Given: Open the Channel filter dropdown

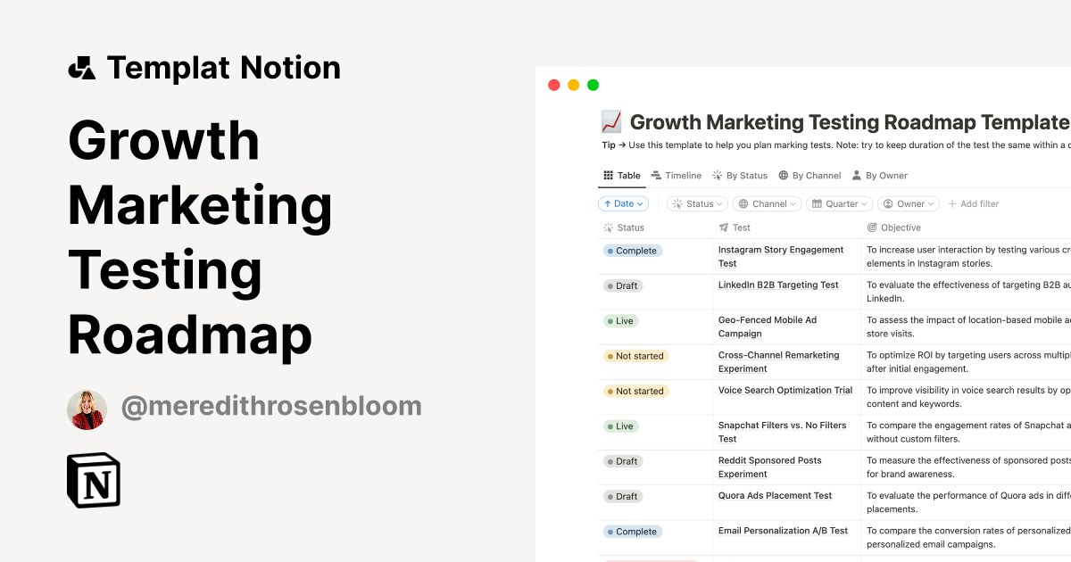Looking at the screenshot, I should tap(767, 203).
